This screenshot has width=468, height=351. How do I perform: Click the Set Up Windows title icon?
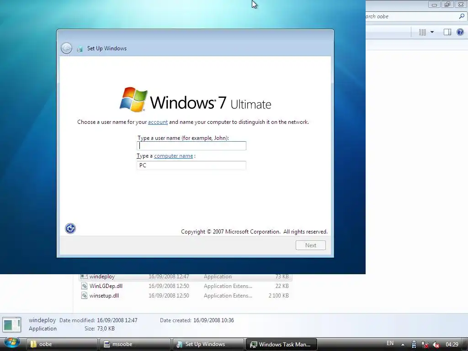pos(80,49)
